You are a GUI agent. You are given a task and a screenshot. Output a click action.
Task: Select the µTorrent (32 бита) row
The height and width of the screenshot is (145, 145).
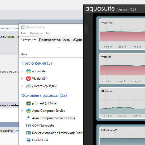pyautogui.click(x=51, y=103)
